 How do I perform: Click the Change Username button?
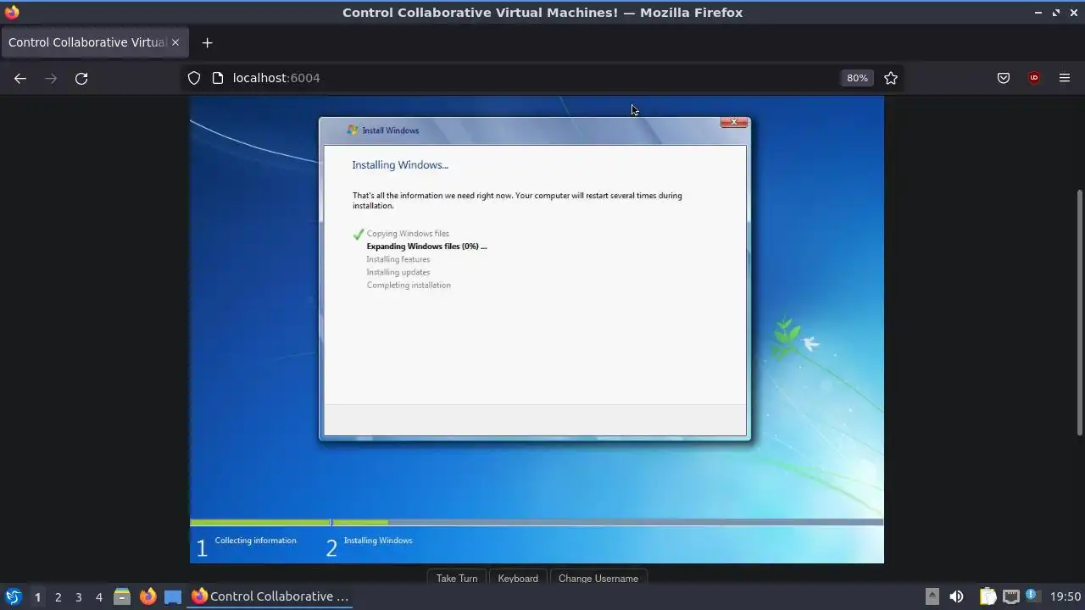[598, 578]
